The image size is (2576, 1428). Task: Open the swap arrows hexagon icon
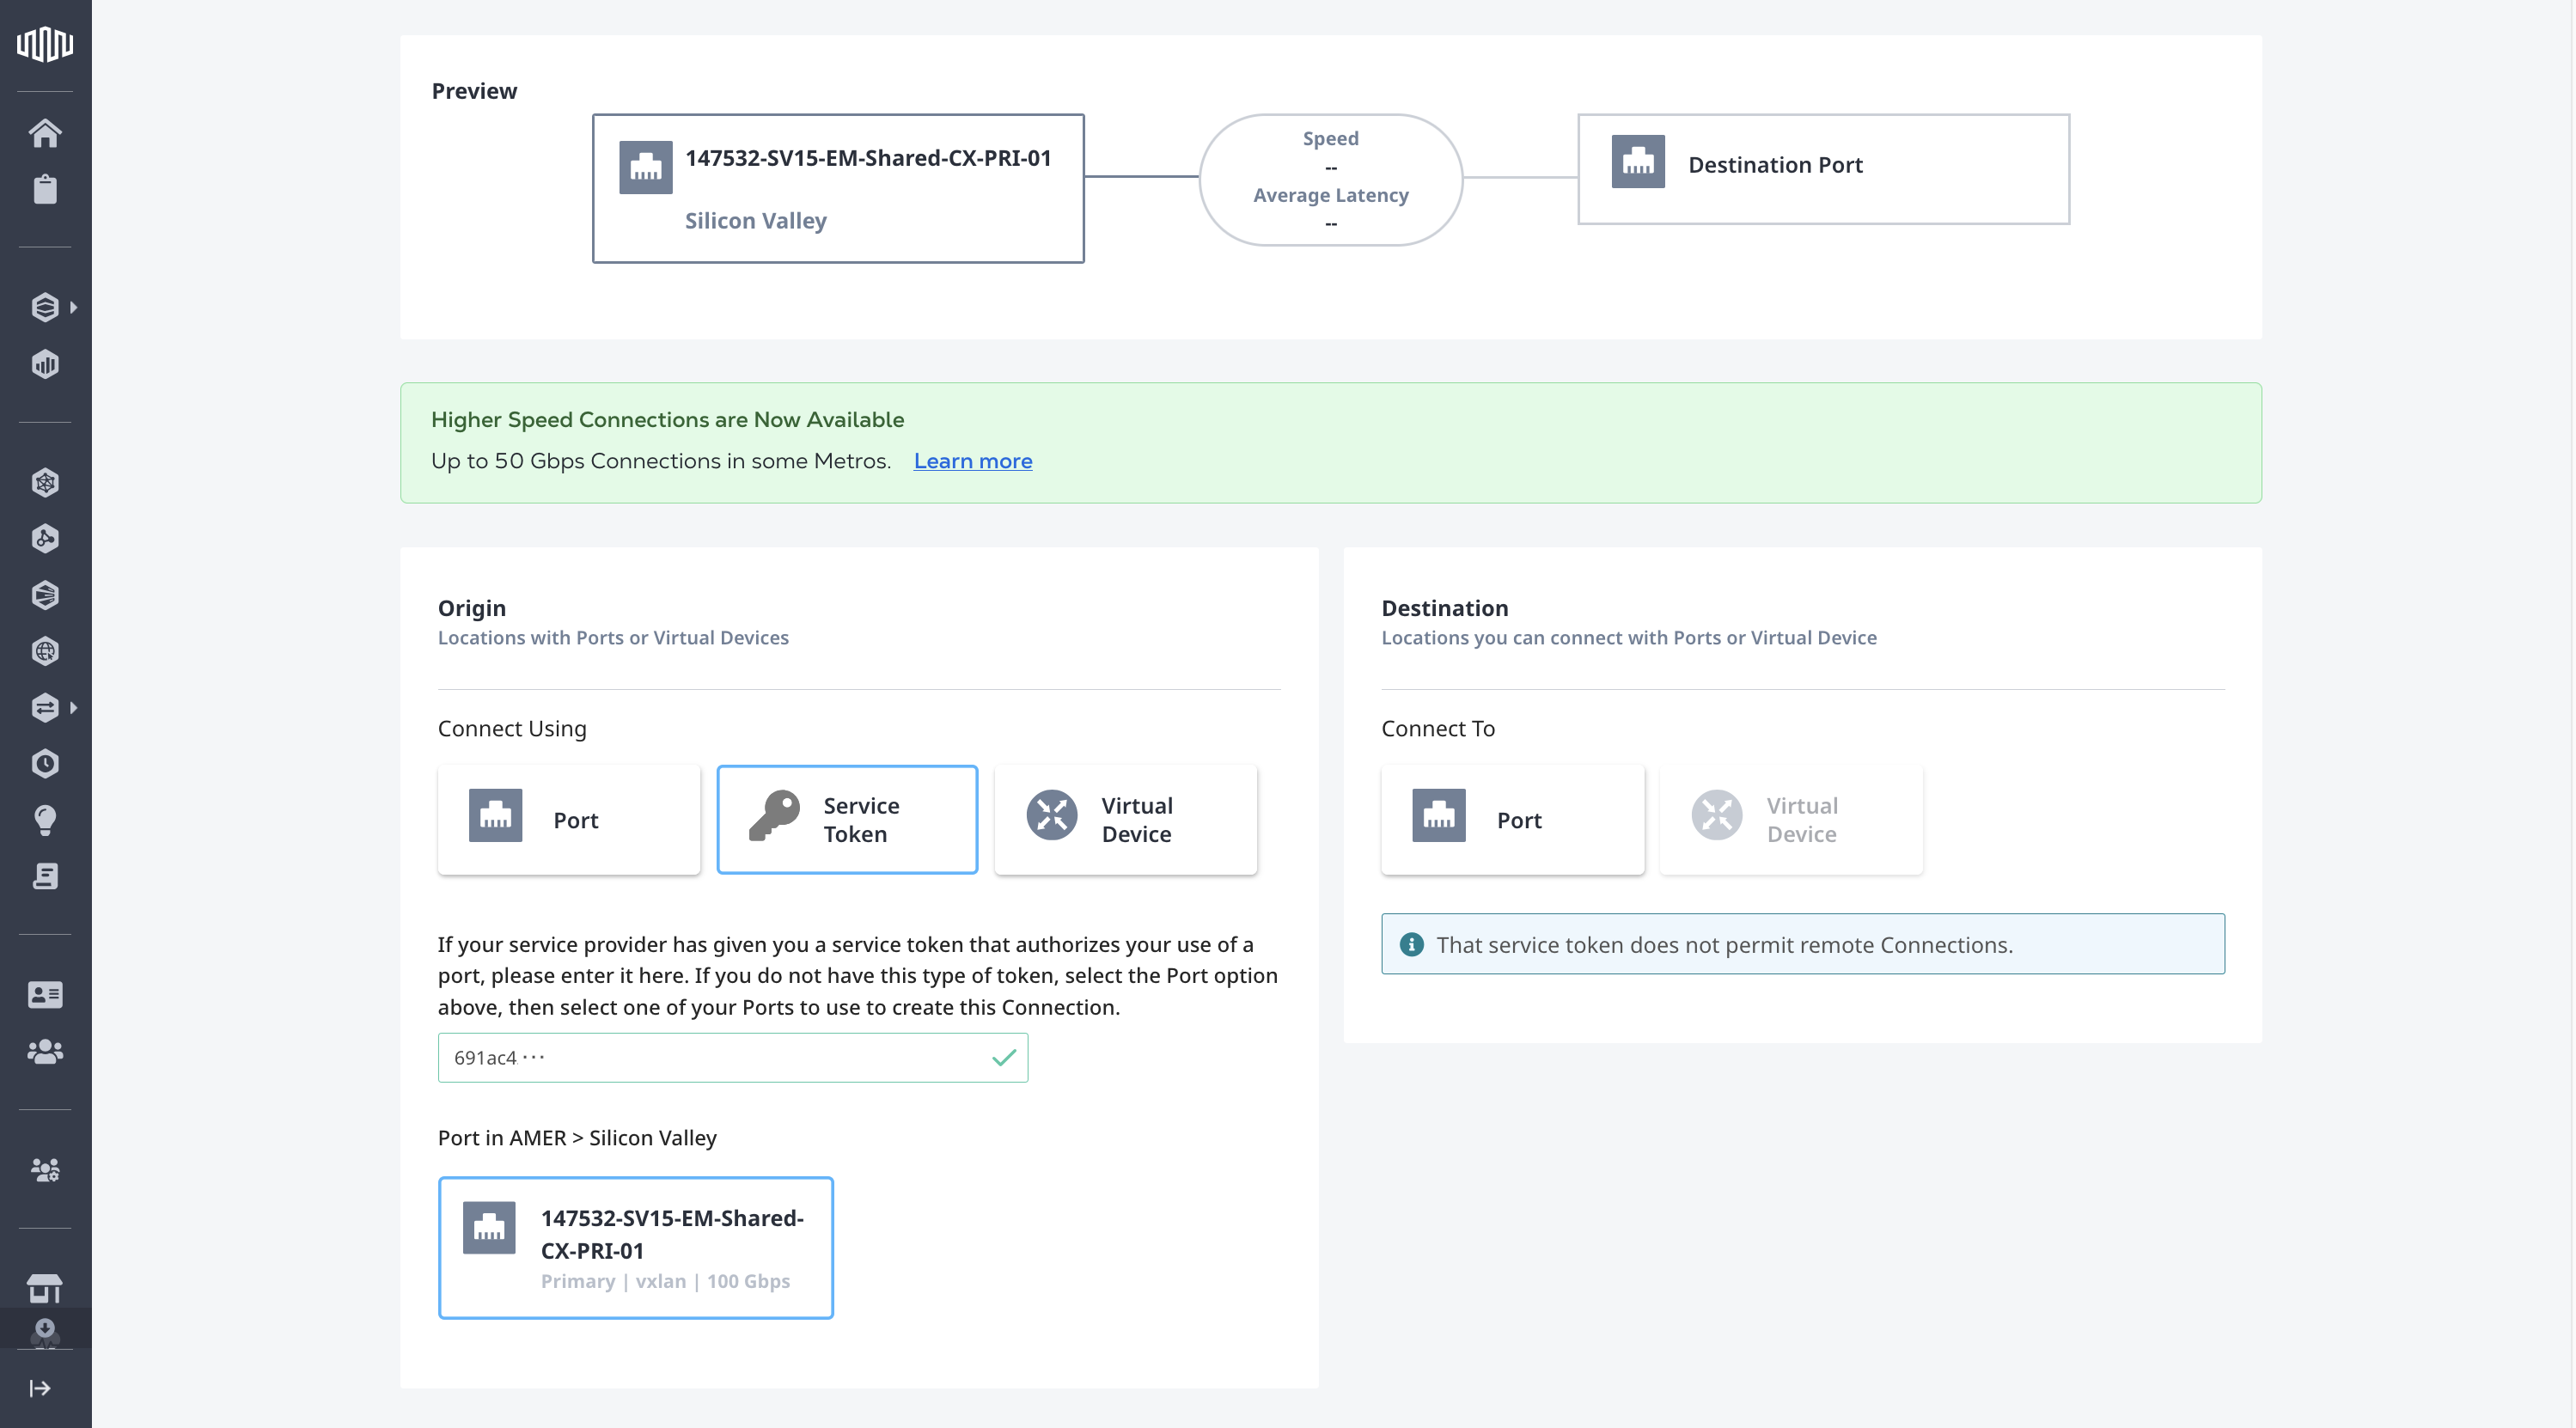click(x=45, y=708)
